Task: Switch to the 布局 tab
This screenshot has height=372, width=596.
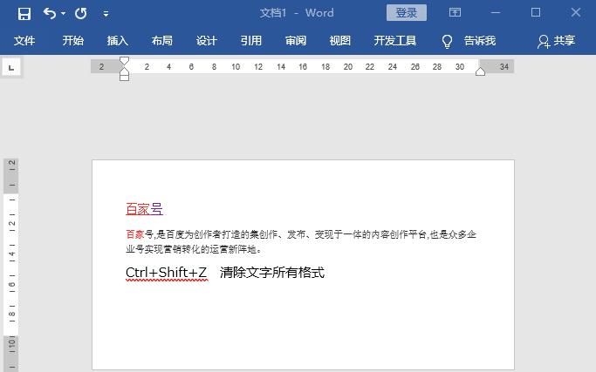Action: (x=162, y=41)
